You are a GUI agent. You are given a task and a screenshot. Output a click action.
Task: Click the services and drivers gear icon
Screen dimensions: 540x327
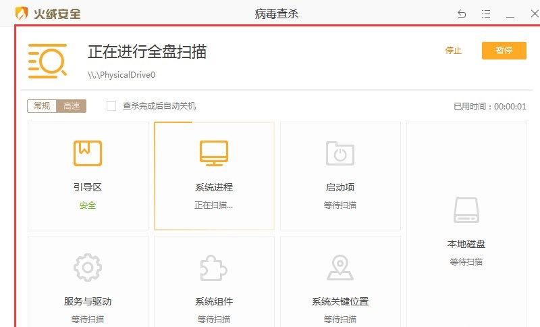[88, 268]
